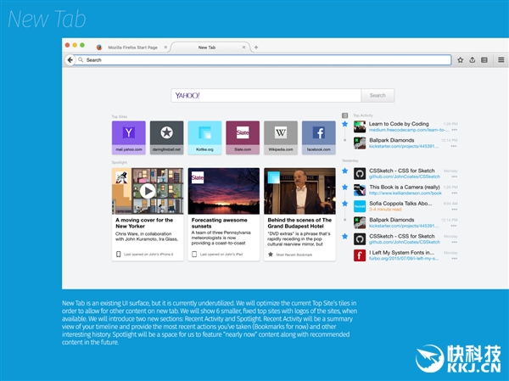Click the red 'f' favicon for System Fonts entry

pos(360,255)
